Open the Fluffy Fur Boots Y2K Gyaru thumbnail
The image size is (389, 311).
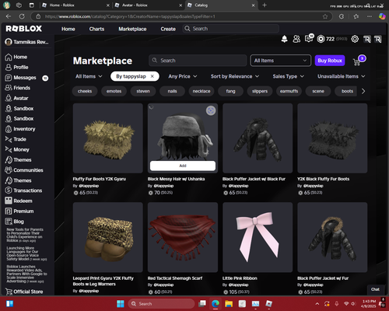tap(108, 138)
